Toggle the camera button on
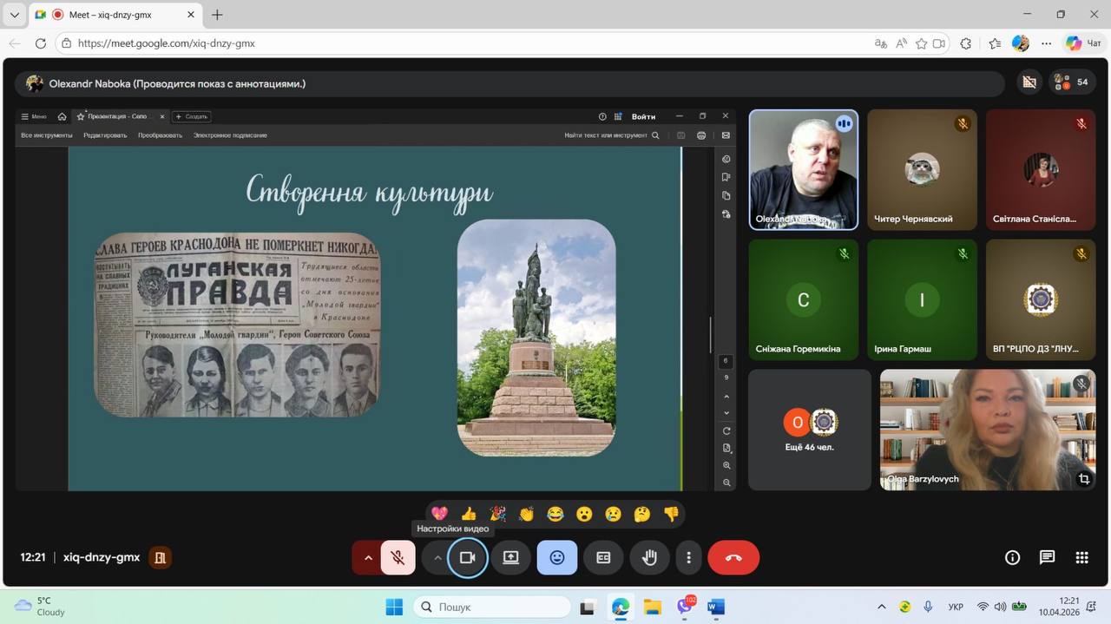Image resolution: width=1111 pixels, height=624 pixels. point(467,558)
